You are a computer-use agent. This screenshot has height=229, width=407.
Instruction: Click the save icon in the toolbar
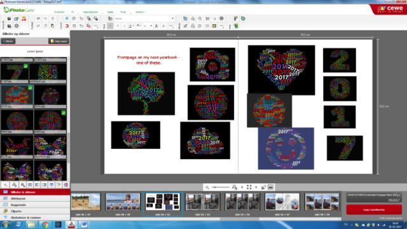point(9,18)
